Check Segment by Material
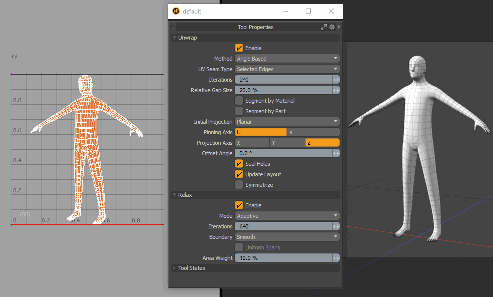The height and width of the screenshot is (297, 493). click(x=239, y=100)
